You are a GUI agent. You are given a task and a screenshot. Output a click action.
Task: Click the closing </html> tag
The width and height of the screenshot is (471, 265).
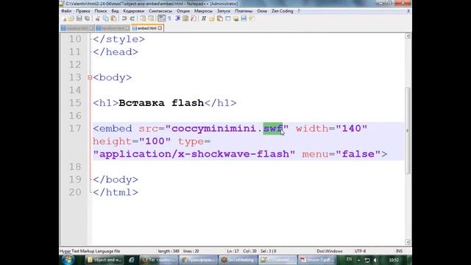point(116,192)
